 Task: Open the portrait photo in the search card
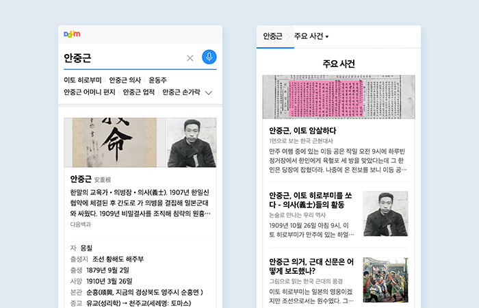pos(192,142)
